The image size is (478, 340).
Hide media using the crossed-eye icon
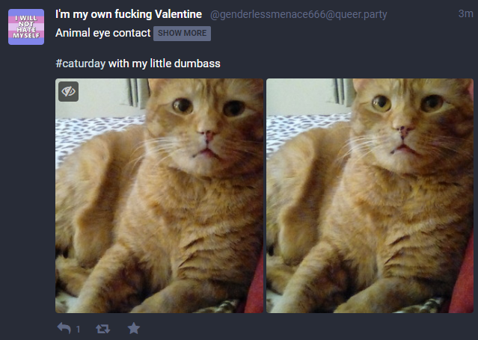point(68,91)
